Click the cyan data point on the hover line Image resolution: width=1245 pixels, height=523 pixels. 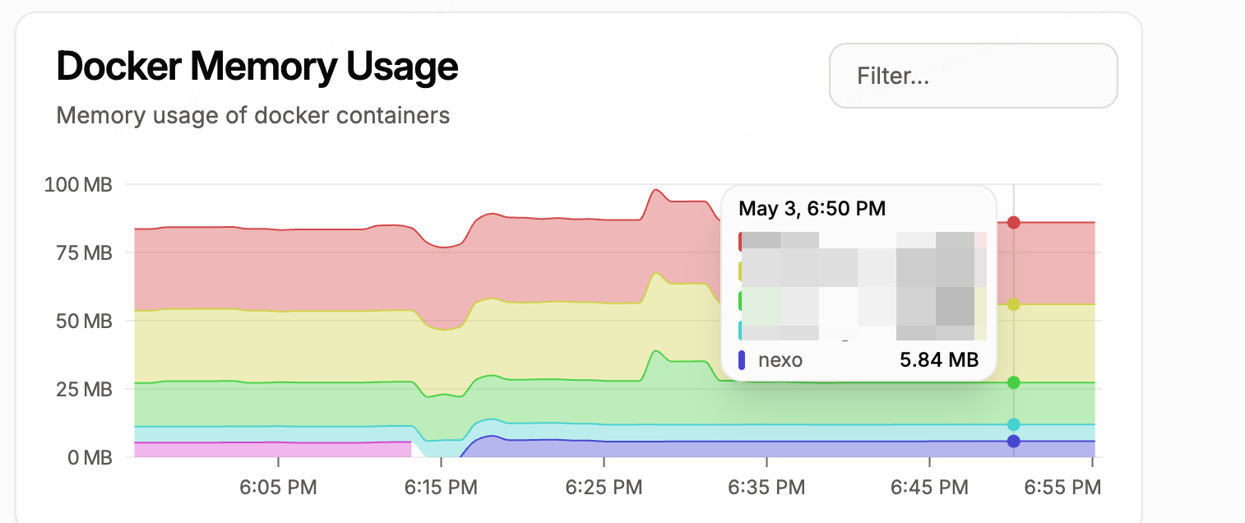(x=1013, y=424)
